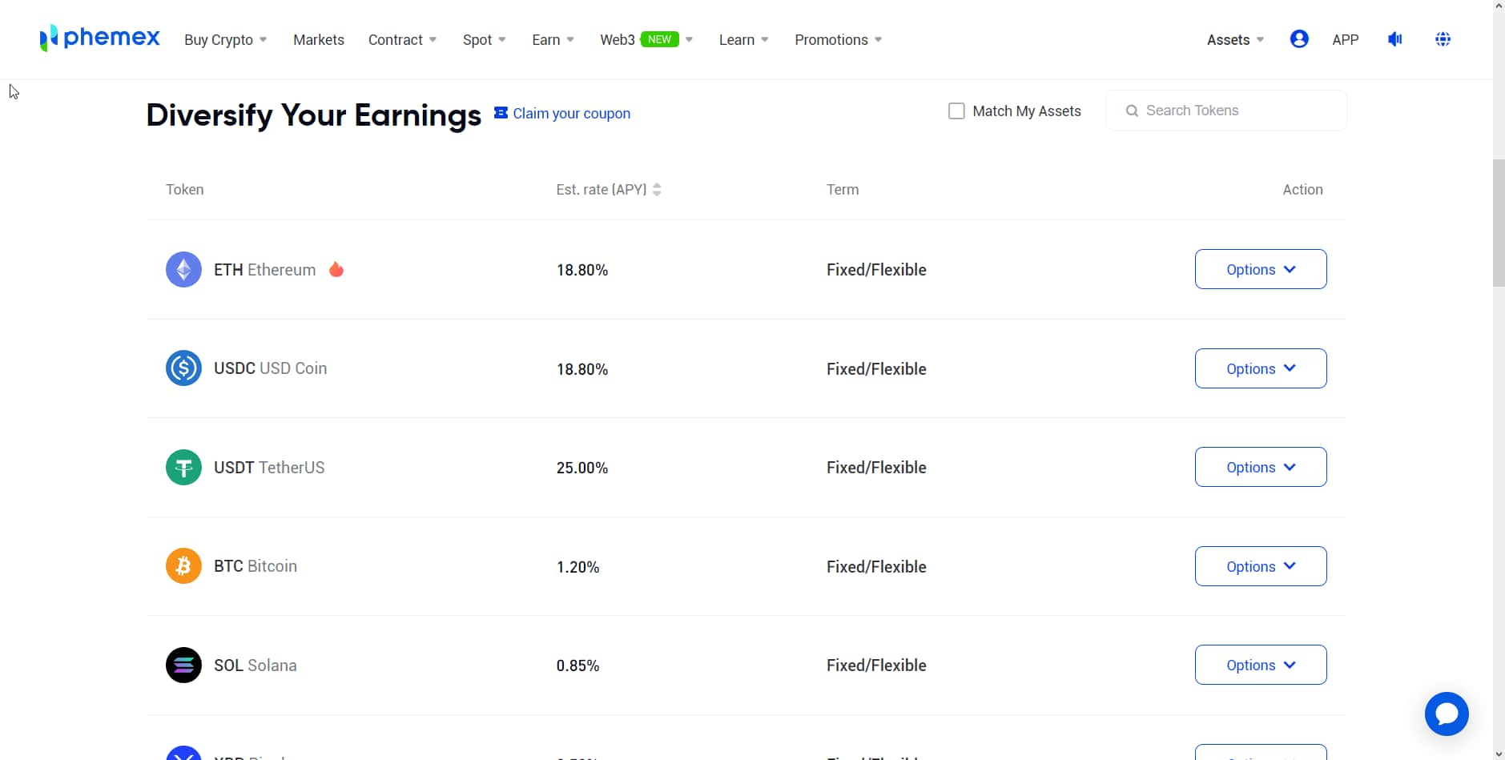Click the Ethereum token icon
Screen dimensions: 1505x760
click(x=183, y=270)
